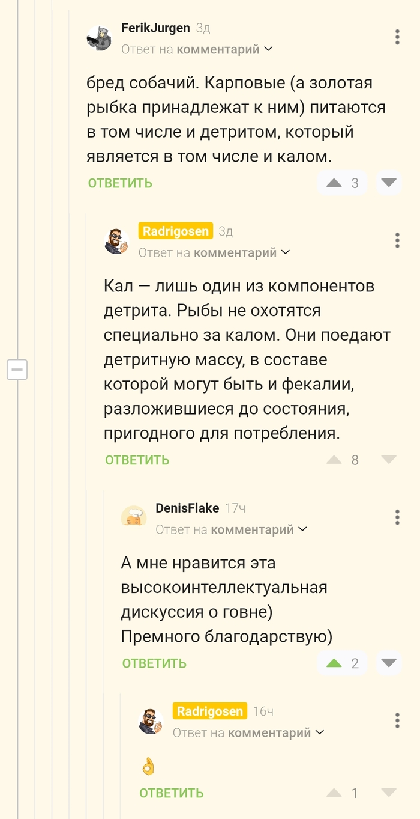Downvote Radrigosen's OK-emoji comment

[389, 793]
